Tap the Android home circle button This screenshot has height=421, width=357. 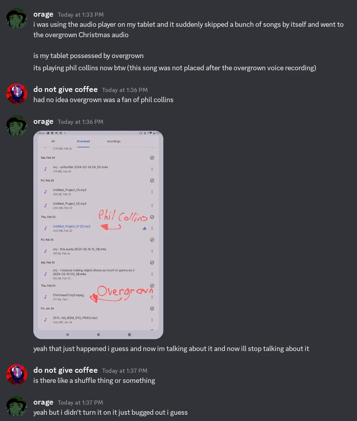[98, 334]
